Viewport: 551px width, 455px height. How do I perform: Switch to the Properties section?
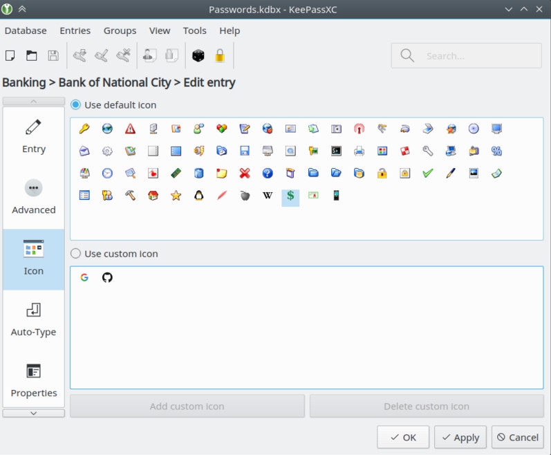(x=34, y=381)
